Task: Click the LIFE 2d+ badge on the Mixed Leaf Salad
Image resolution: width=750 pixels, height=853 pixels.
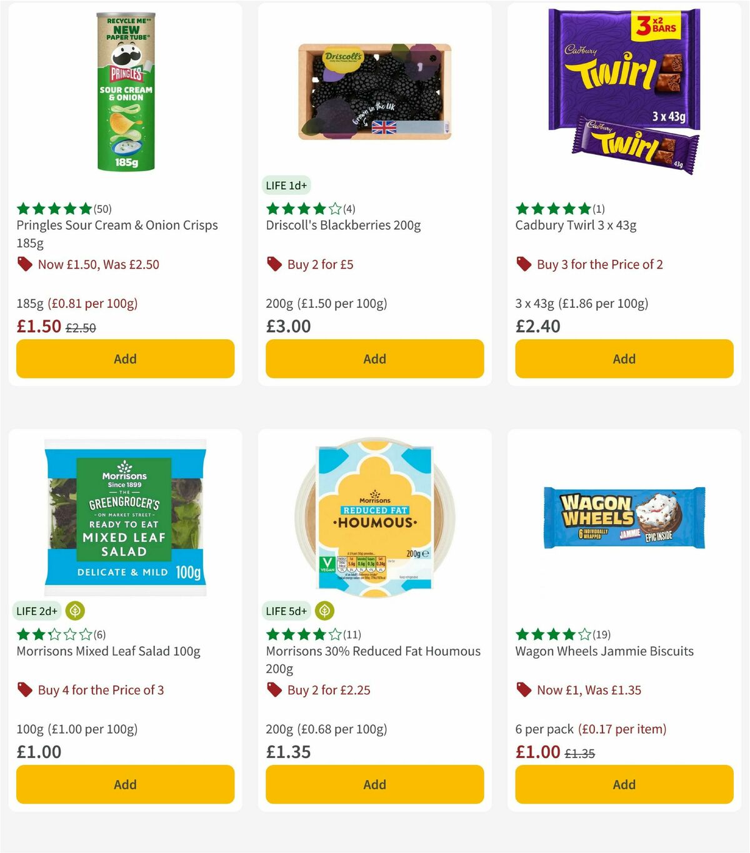Action: click(37, 611)
